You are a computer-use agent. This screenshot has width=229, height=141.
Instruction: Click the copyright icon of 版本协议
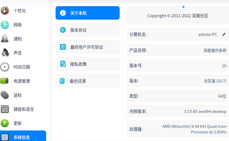63,30
